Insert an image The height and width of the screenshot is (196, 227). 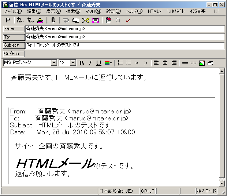point(202,63)
